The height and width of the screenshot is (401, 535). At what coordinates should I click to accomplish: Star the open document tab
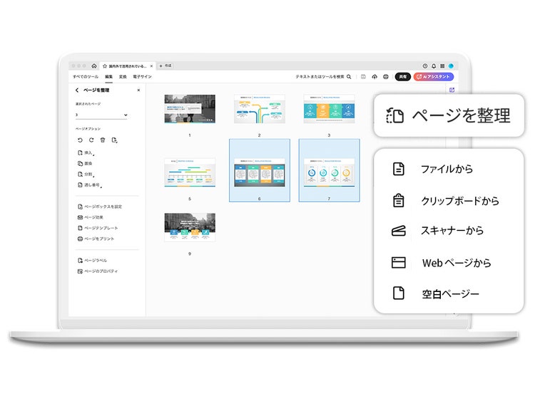105,66
